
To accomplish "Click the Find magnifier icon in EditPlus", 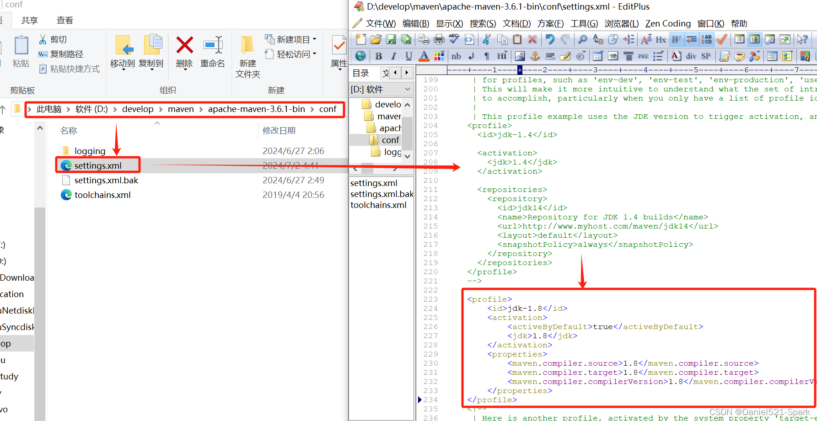I will click(x=583, y=40).
